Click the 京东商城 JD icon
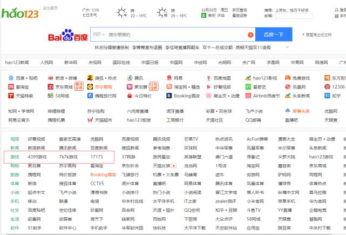The image size is (346, 235). point(51,87)
